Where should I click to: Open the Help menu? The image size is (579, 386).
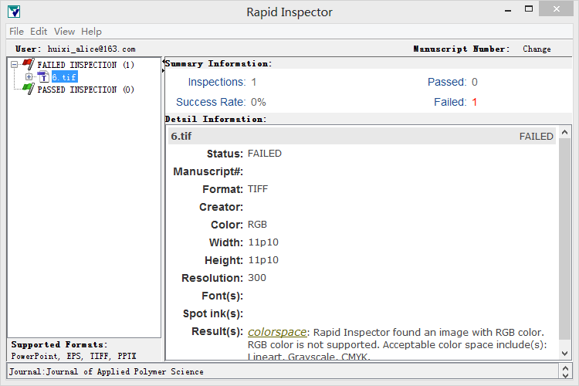click(x=91, y=32)
